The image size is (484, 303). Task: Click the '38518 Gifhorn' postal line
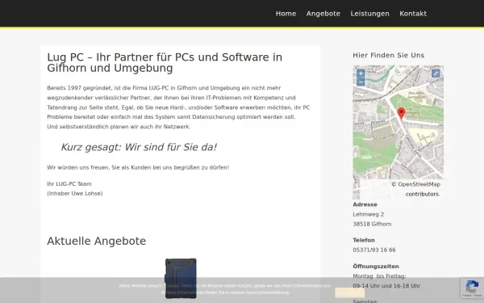click(372, 224)
